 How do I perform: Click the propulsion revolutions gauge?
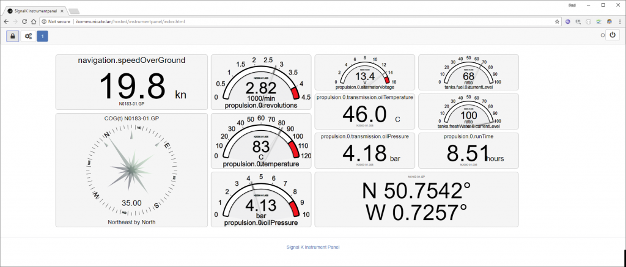pos(260,82)
